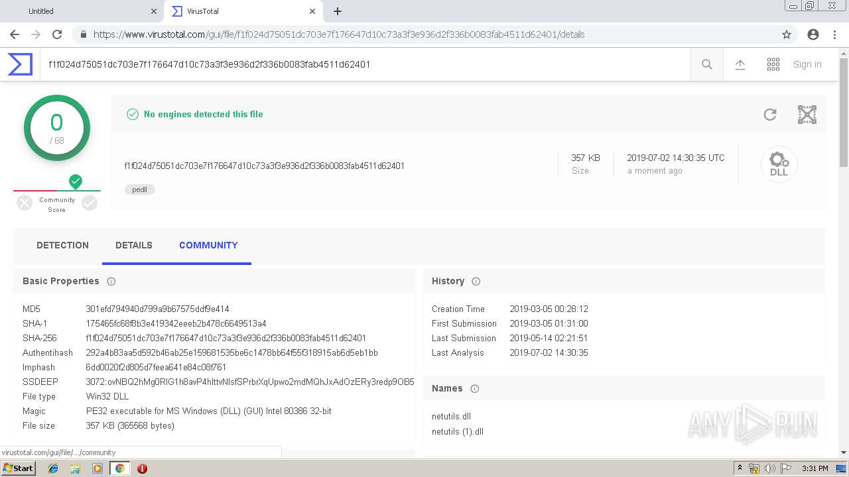Bookmark this page with star icon
849x477 pixels.
coord(787,34)
